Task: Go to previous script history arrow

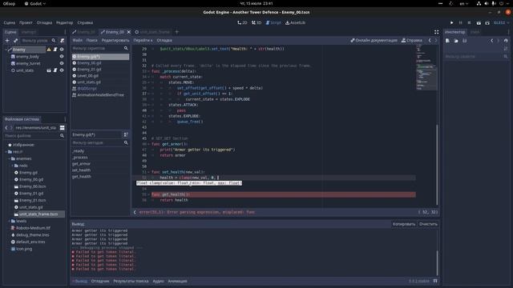Action: [430, 41]
